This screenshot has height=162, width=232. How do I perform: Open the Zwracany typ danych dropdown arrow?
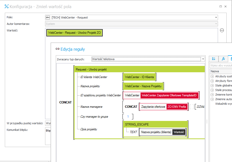tap(203, 59)
